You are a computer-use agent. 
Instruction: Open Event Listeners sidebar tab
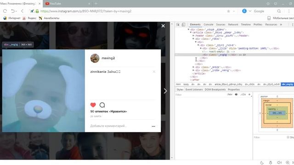click(194, 90)
